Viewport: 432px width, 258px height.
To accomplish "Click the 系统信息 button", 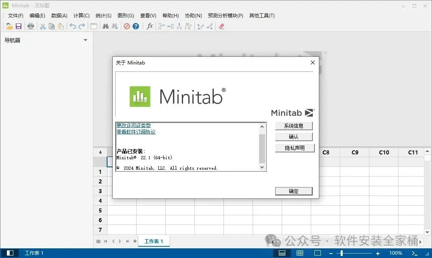I will click(294, 126).
